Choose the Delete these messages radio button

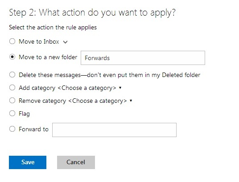coord(12,75)
